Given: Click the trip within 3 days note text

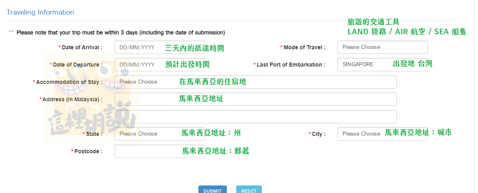Looking at the screenshot, I should coord(120,32).
